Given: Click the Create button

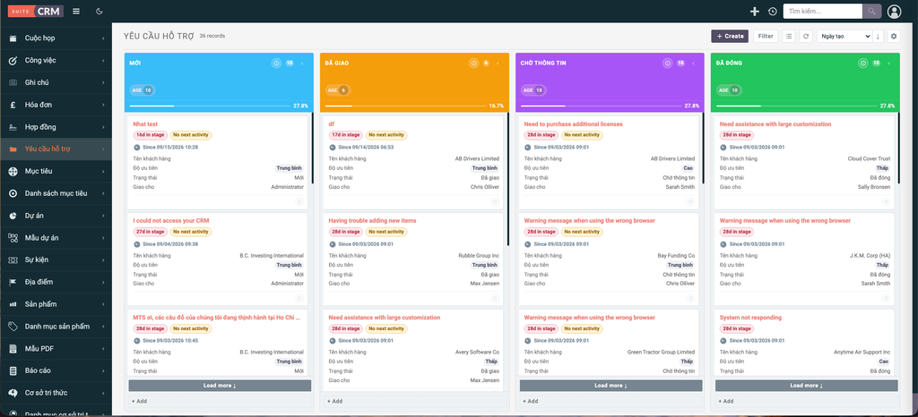Looking at the screenshot, I should tap(730, 36).
